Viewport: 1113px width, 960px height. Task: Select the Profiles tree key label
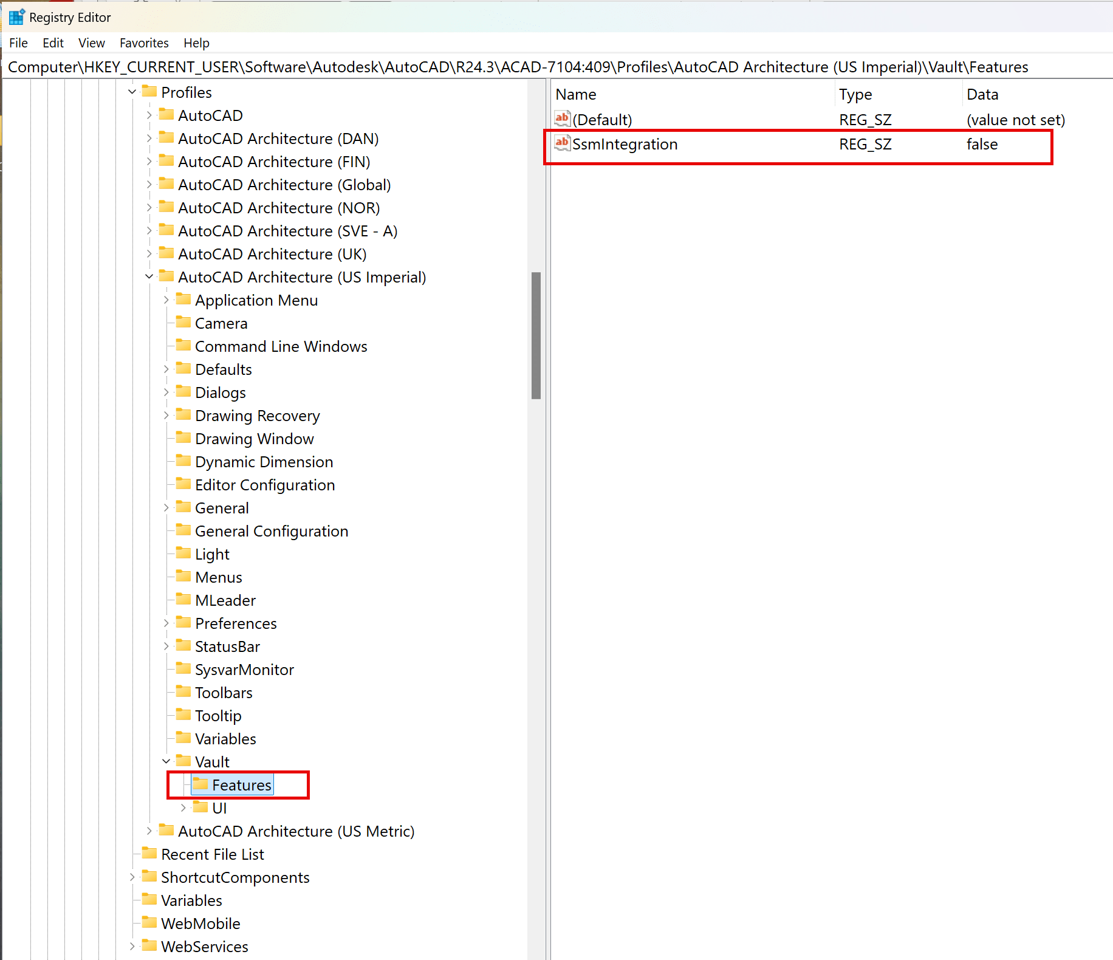tap(187, 92)
